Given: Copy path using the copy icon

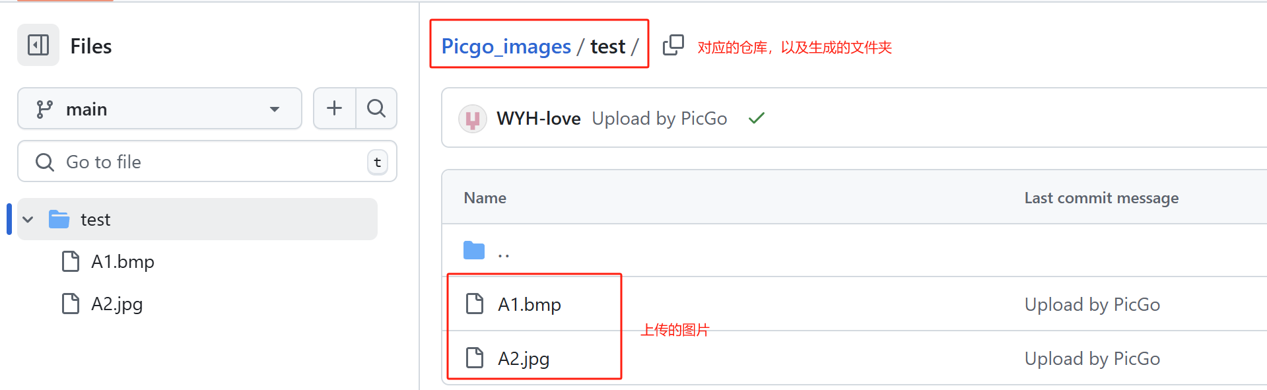Looking at the screenshot, I should pos(673,45).
